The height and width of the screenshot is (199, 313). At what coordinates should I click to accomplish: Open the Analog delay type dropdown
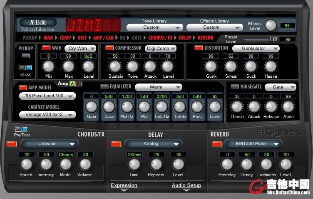(x=154, y=144)
